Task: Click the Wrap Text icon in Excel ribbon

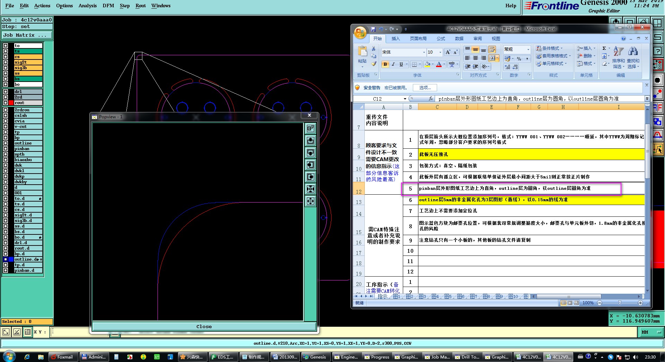Action: (x=492, y=50)
